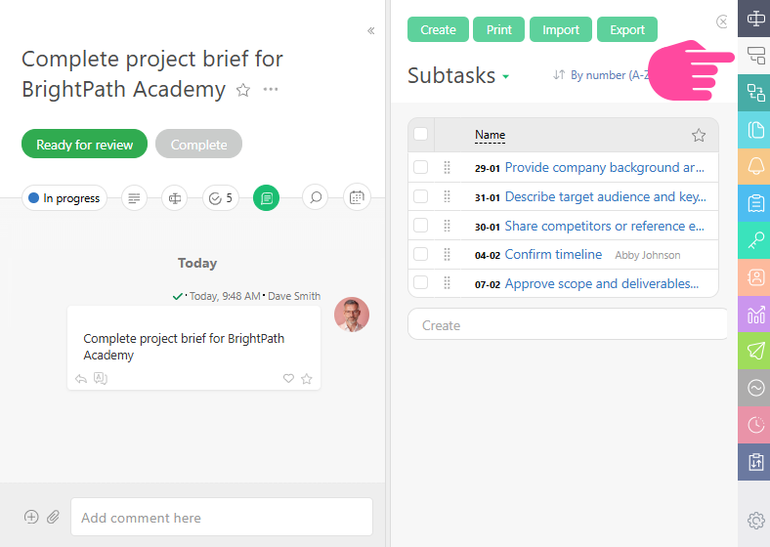The image size is (770, 547).
Task: Open the chart statistics sidebar icon
Action: pos(754,315)
